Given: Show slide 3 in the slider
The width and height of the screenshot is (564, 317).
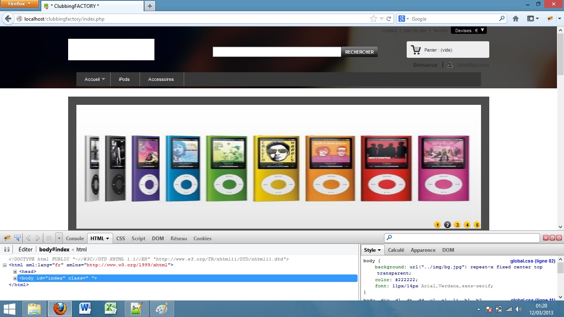Looking at the screenshot, I should [457, 225].
